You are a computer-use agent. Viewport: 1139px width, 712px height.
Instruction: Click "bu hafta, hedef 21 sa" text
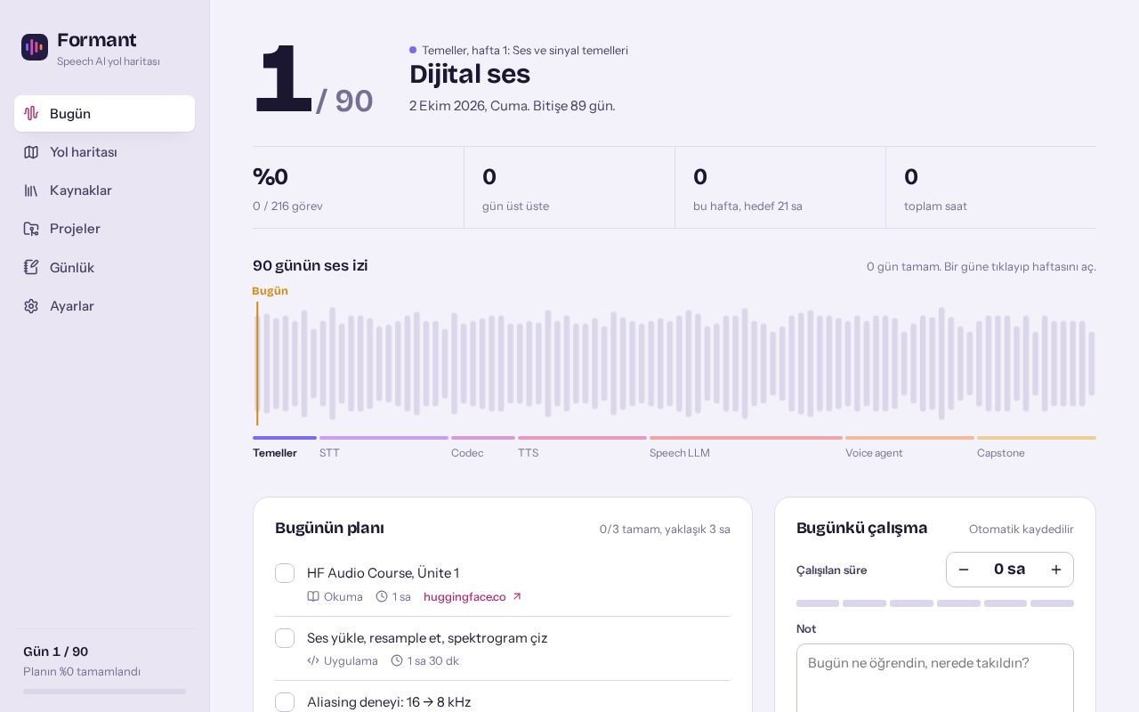tap(747, 206)
